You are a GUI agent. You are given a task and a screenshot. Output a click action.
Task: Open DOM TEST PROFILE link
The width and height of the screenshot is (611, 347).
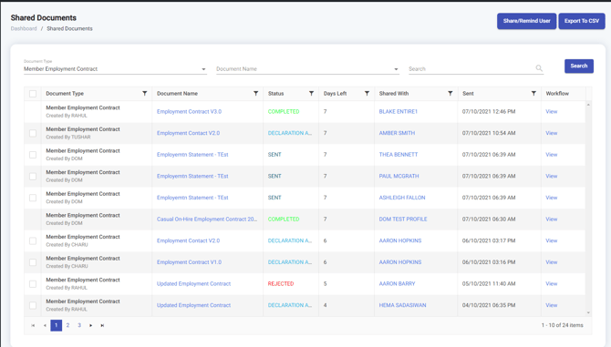tap(403, 219)
